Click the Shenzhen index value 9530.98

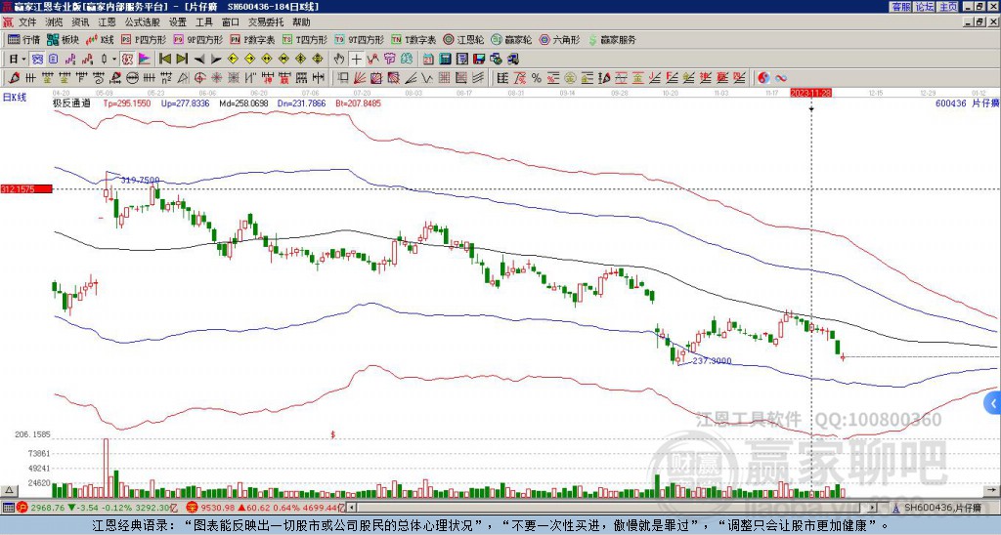coord(216,508)
